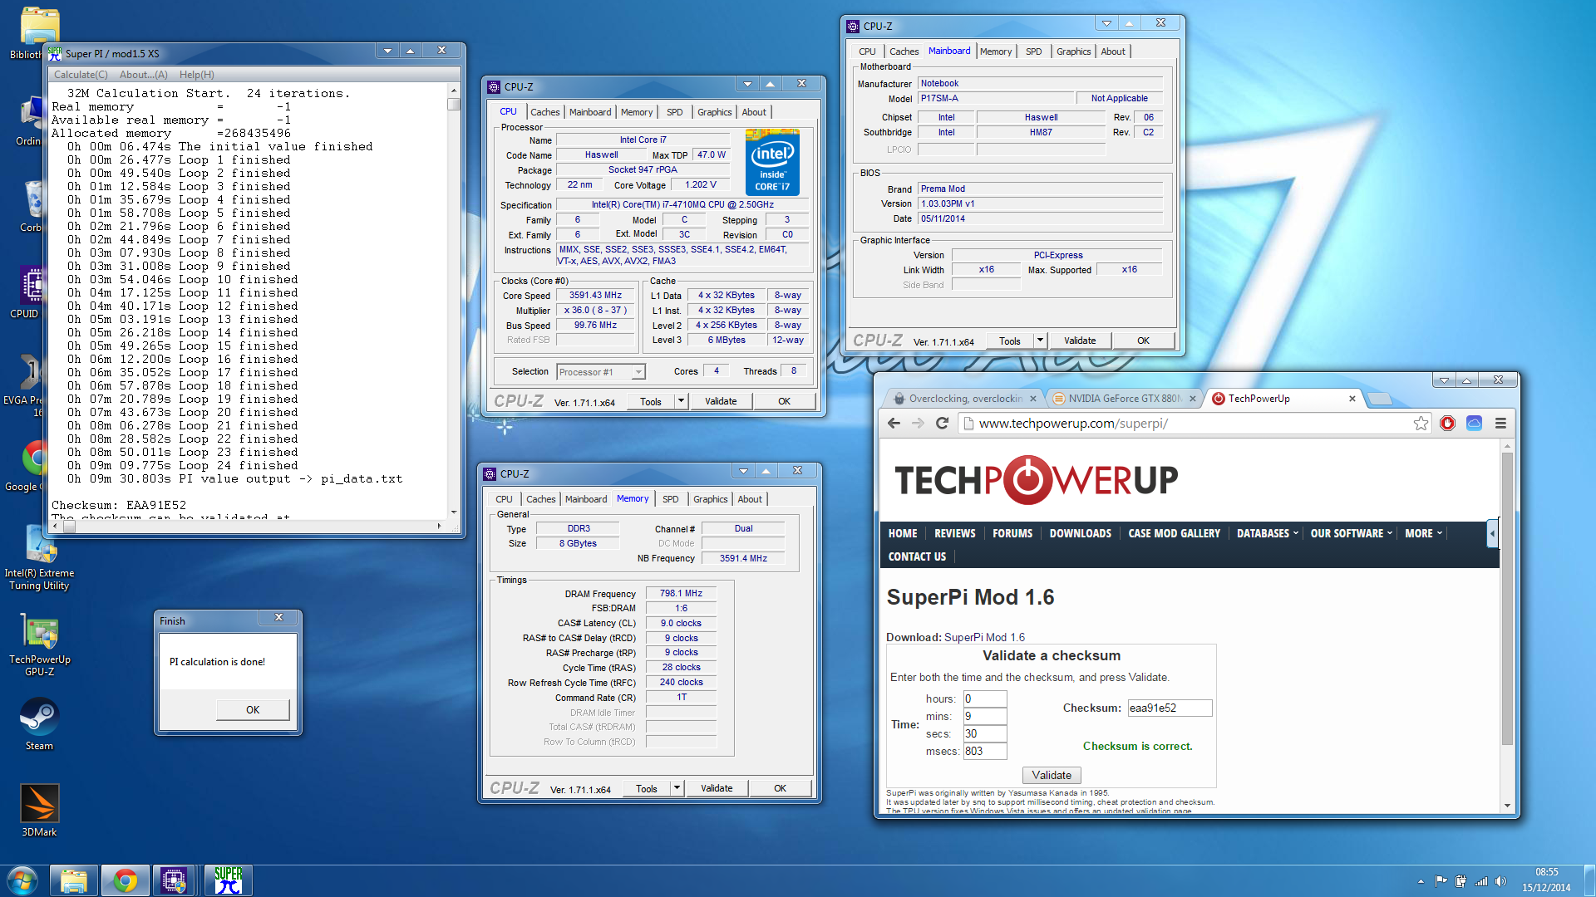The height and width of the screenshot is (897, 1596).
Task: Open the Overclocking browser tab
Action: (x=964, y=399)
